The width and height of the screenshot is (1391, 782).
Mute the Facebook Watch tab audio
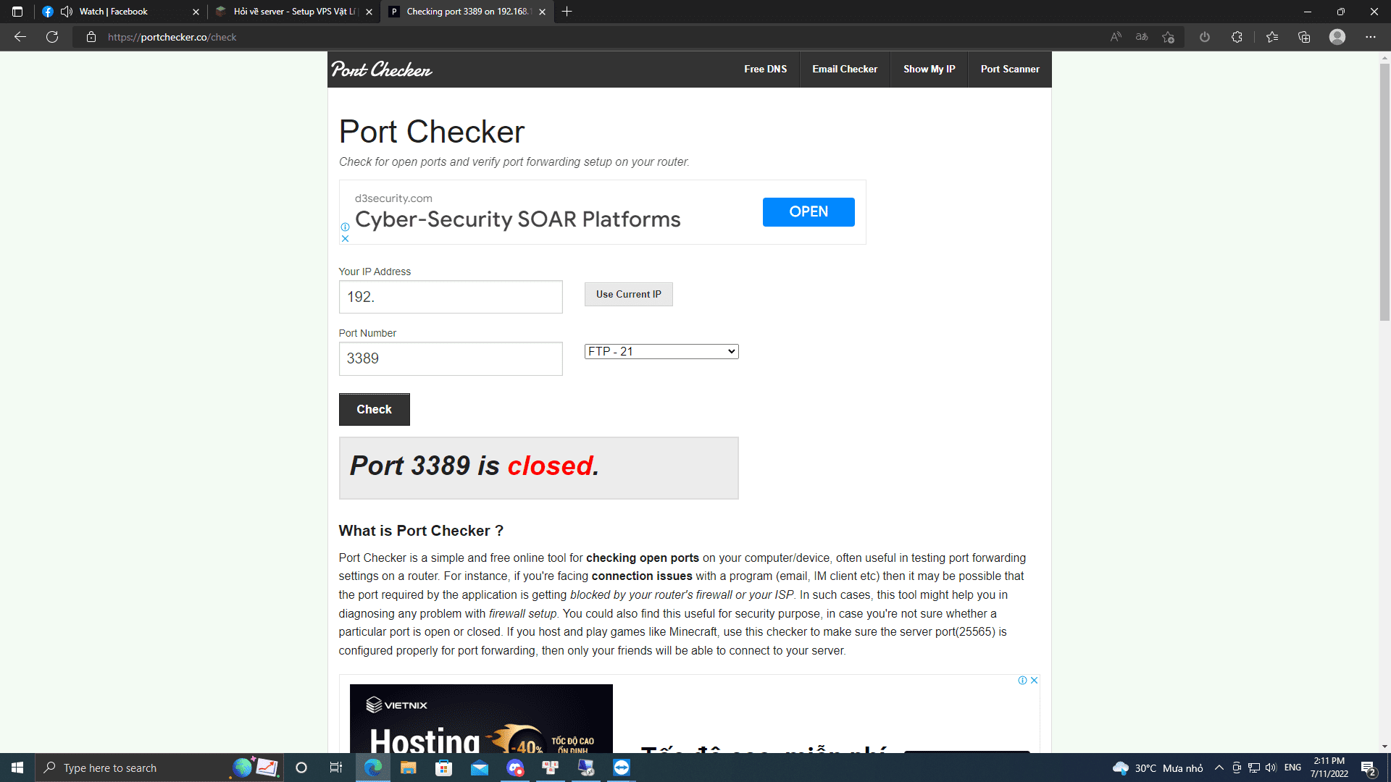pyautogui.click(x=67, y=12)
